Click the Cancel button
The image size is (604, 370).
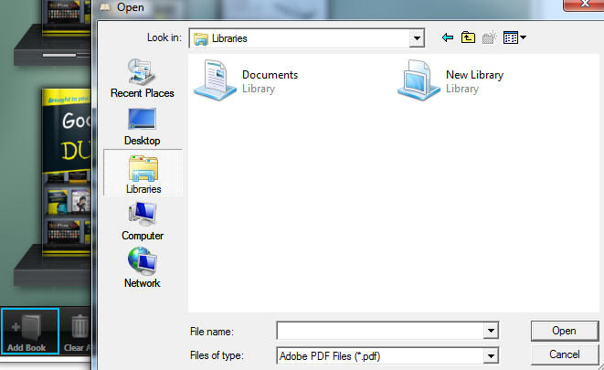565,354
